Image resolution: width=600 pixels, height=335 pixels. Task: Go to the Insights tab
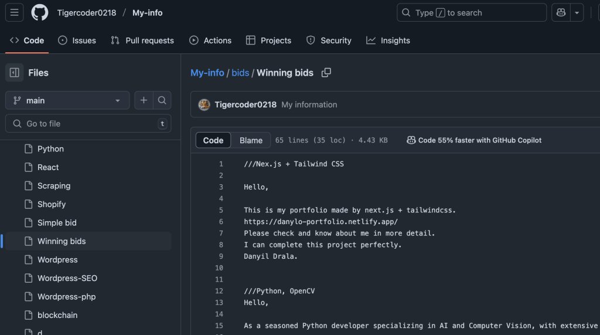[x=388, y=40]
